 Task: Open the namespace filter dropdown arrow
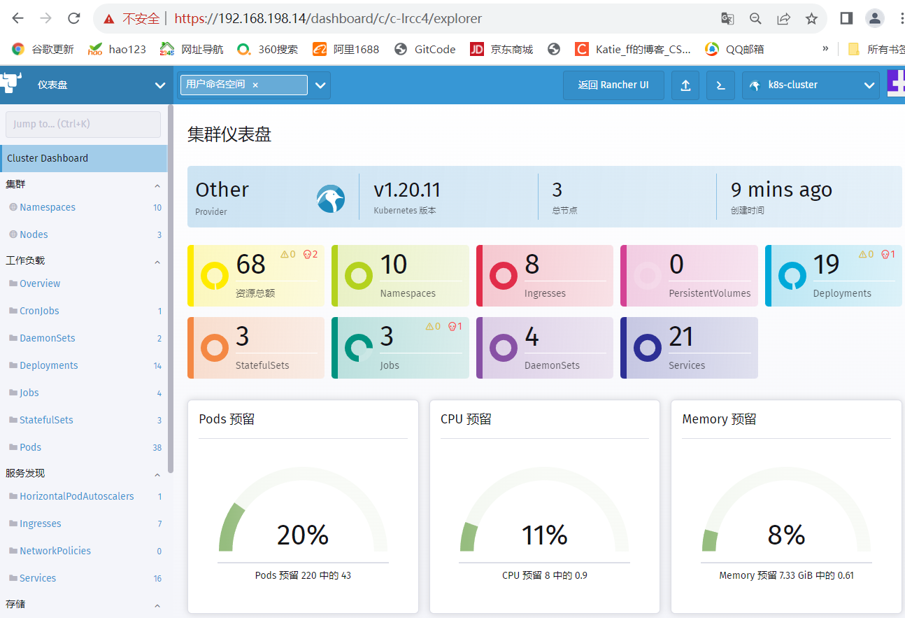pyautogui.click(x=320, y=85)
